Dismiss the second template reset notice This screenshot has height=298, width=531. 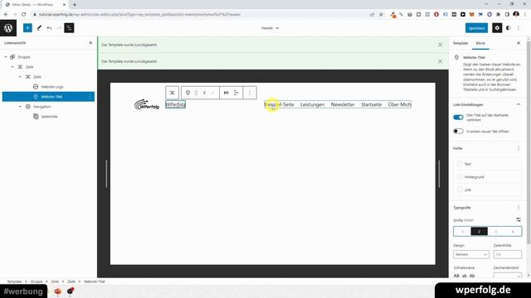440,61
